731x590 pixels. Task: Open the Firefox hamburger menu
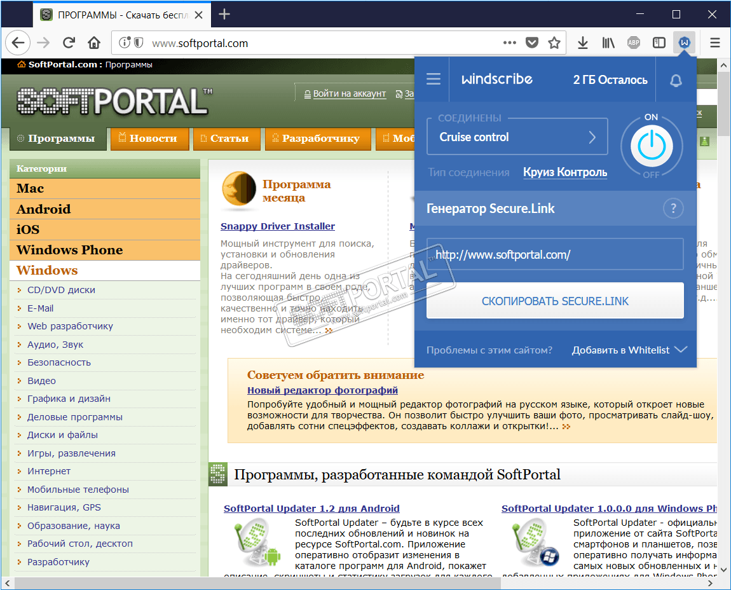[x=715, y=43]
